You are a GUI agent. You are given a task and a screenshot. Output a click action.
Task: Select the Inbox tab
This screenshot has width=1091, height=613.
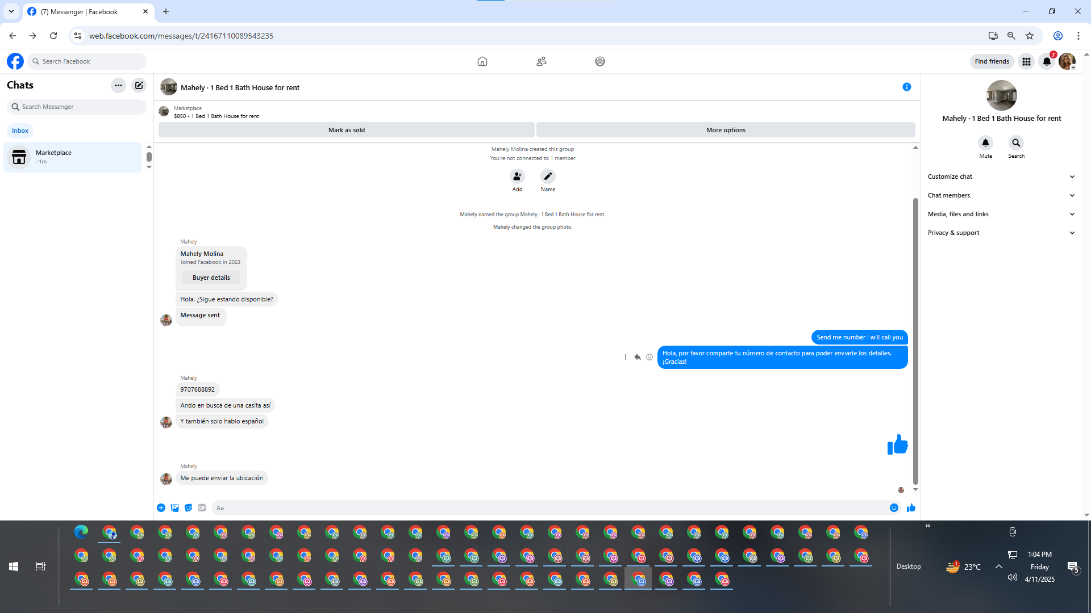(x=20, y=131)
